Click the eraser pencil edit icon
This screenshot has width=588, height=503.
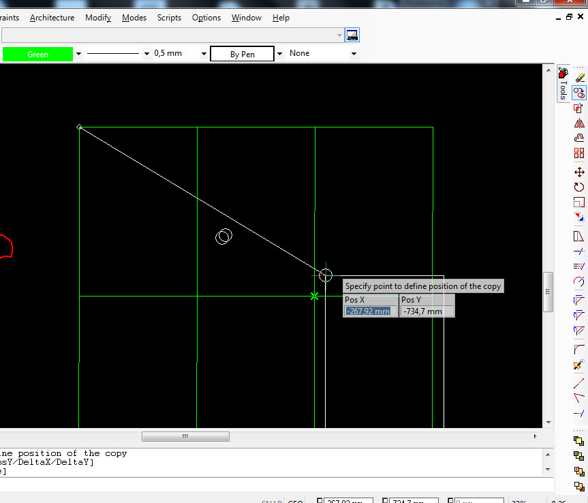point(579,78)
